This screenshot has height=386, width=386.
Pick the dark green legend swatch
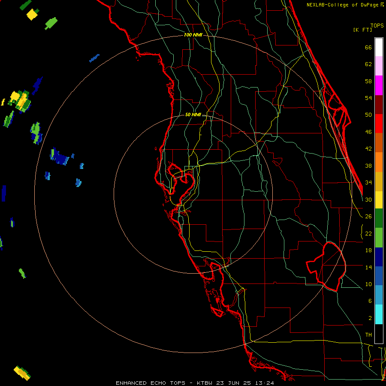[x=379, y=218]
